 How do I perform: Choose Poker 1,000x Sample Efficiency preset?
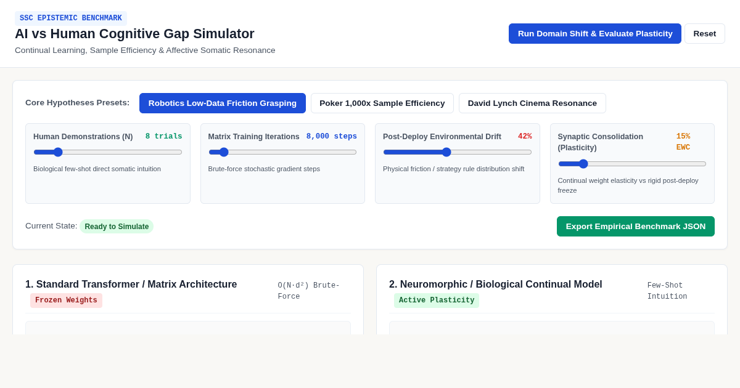[x=382, y=103]
